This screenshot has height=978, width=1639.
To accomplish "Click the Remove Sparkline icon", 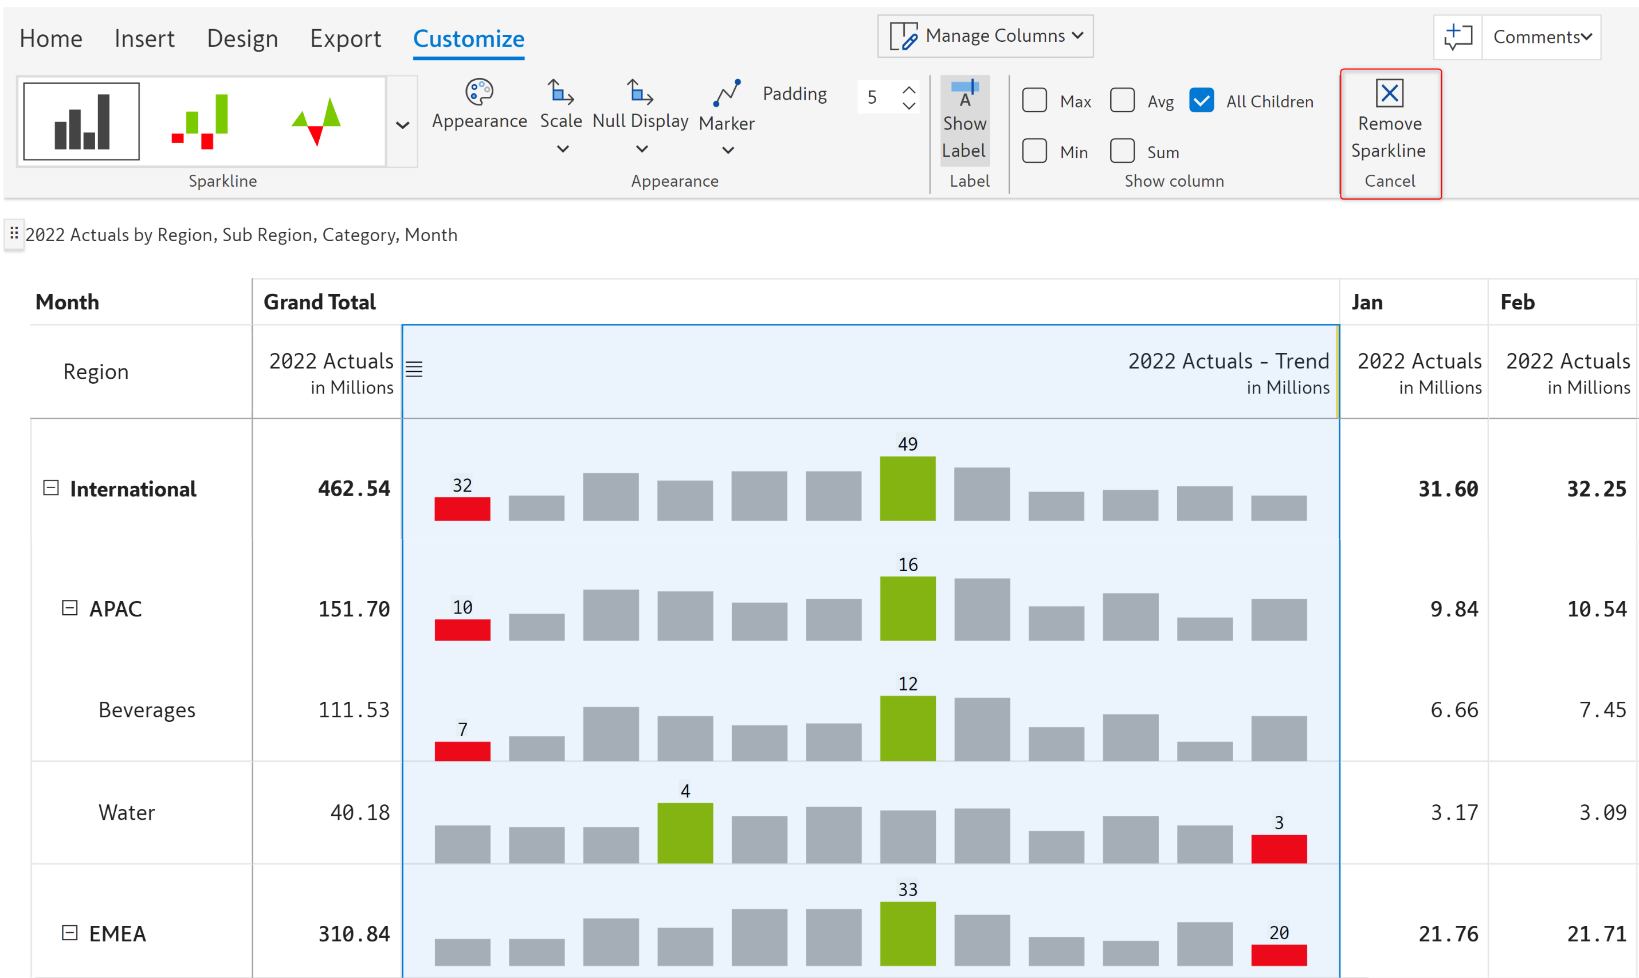I will pos(1389,93).
